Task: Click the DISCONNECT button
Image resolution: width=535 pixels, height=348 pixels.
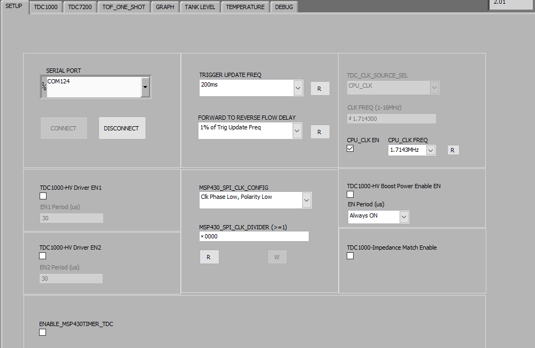Action: [122, 128]
